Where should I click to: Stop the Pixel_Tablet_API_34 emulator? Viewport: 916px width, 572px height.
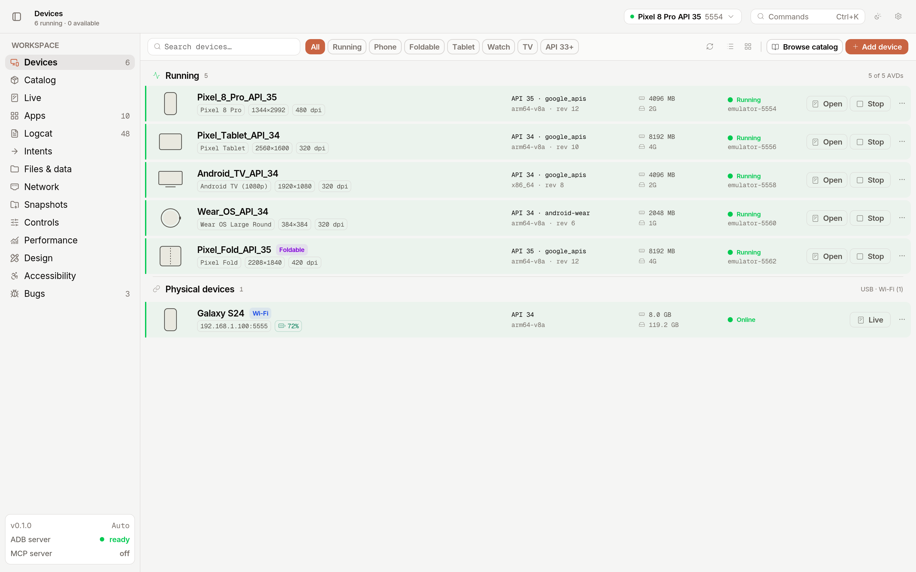tap(870, 142)
